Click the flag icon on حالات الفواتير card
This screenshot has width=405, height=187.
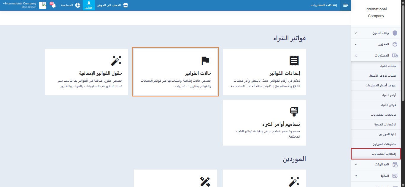[x=205, y=60]
